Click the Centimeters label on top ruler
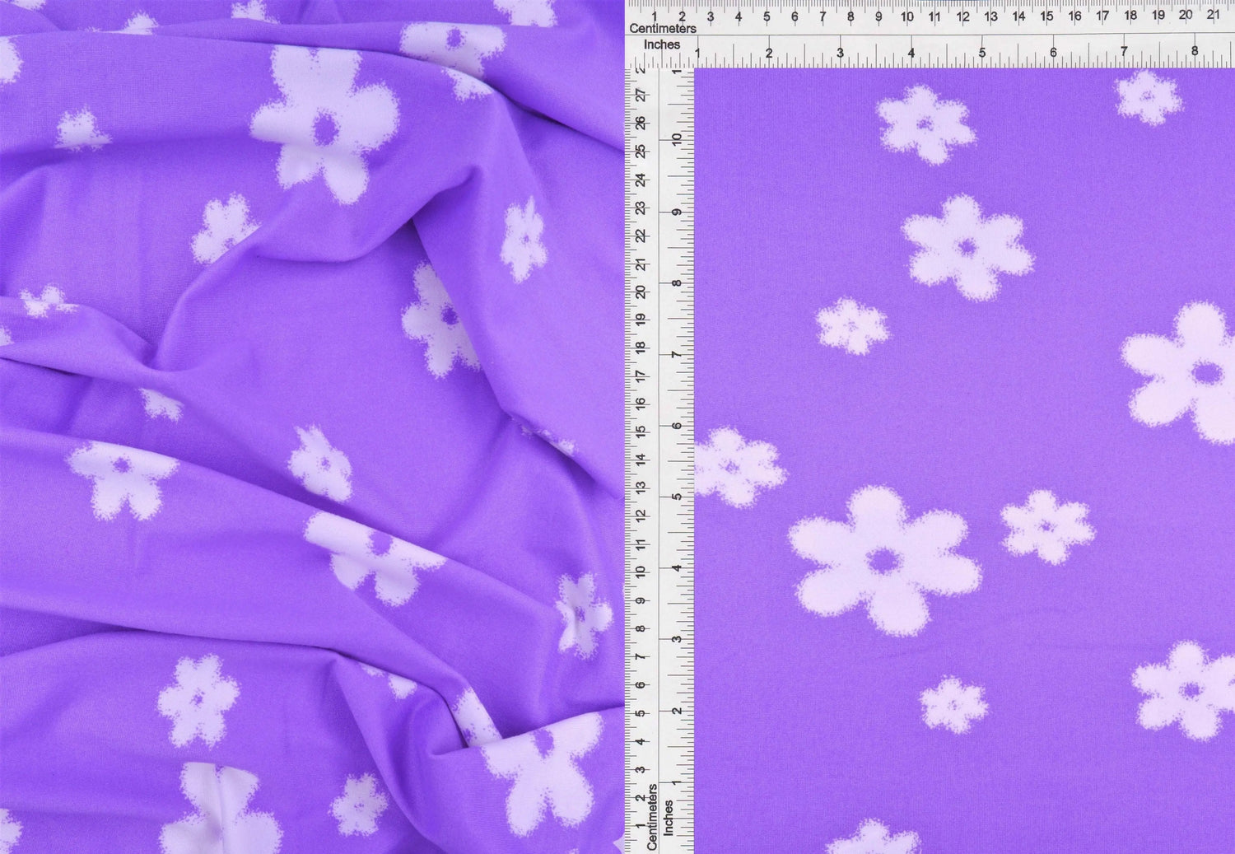Image resolution: width=1235 pixels, height=854 pixels. pos(662,29)
